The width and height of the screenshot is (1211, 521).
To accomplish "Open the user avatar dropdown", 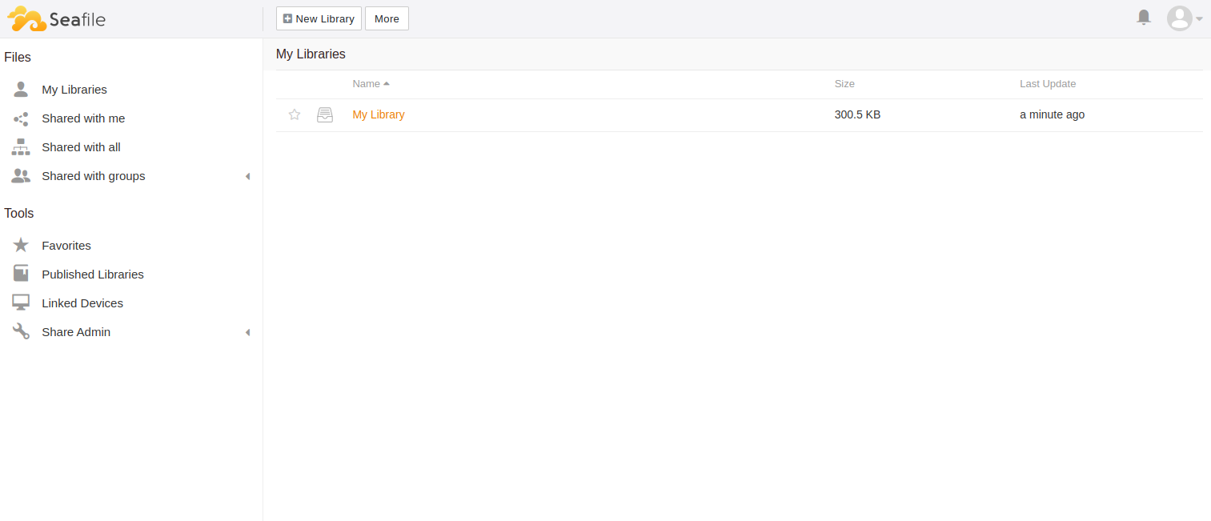I will (x=1185, y=18).
